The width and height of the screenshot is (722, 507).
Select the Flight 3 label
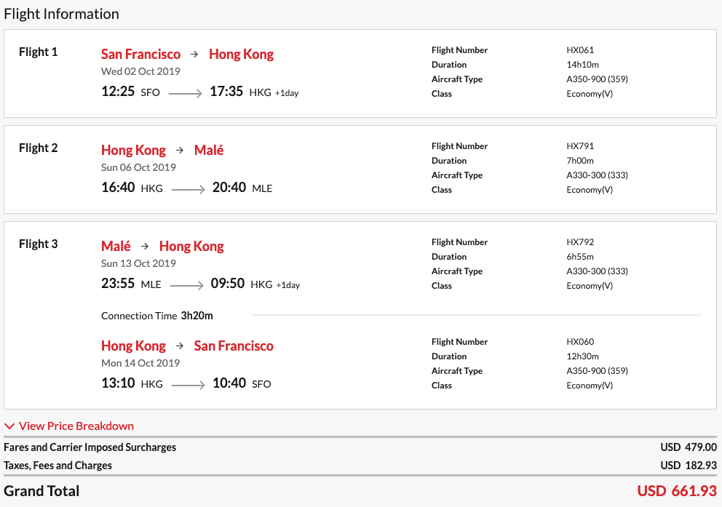tap(39, 244)
